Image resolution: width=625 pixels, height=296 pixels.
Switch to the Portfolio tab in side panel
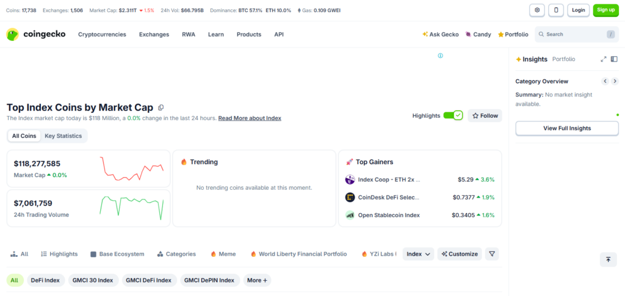click(563, 59)
